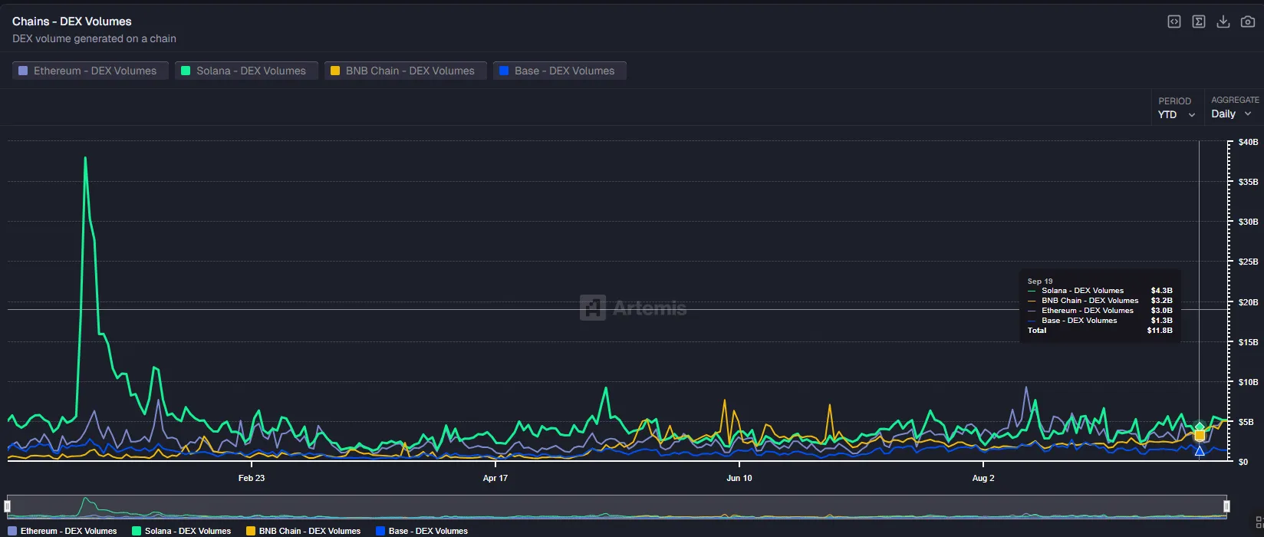This screenshot has width=1264, height=537.
Task: Click the blue Base triangle data marker
Action: click(x=1200, y=451)
